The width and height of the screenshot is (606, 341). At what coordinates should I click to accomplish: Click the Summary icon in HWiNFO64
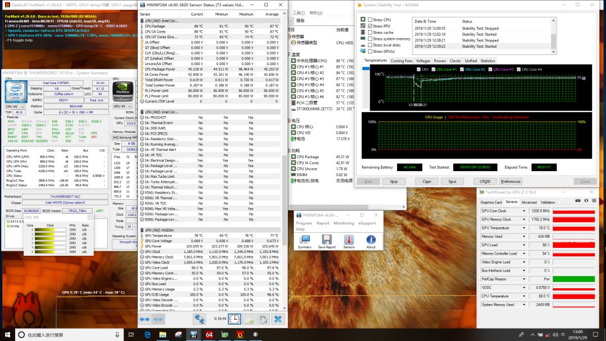point(305,240)
